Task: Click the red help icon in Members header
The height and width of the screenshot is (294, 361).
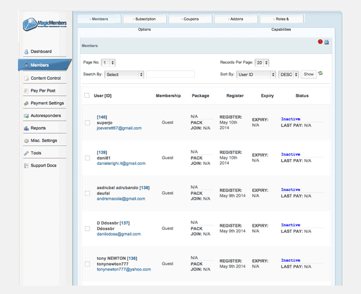Action: (320, 42)
